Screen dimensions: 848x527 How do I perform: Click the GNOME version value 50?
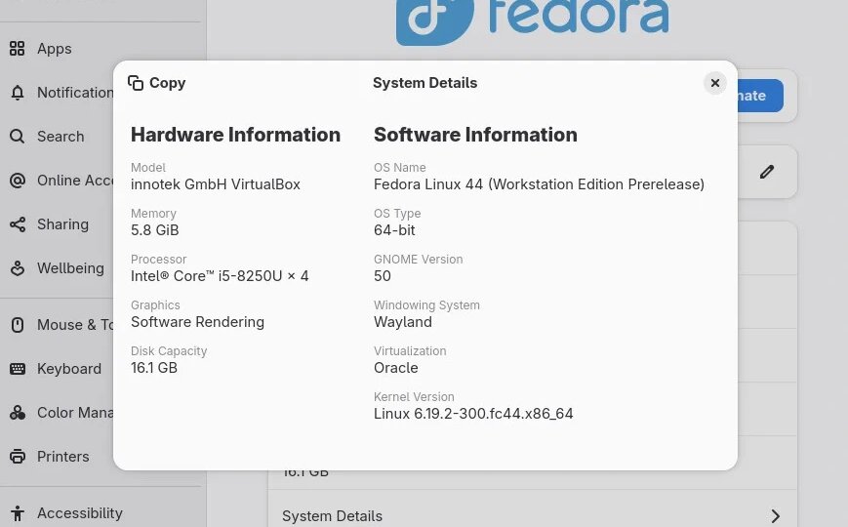(383, 276)
